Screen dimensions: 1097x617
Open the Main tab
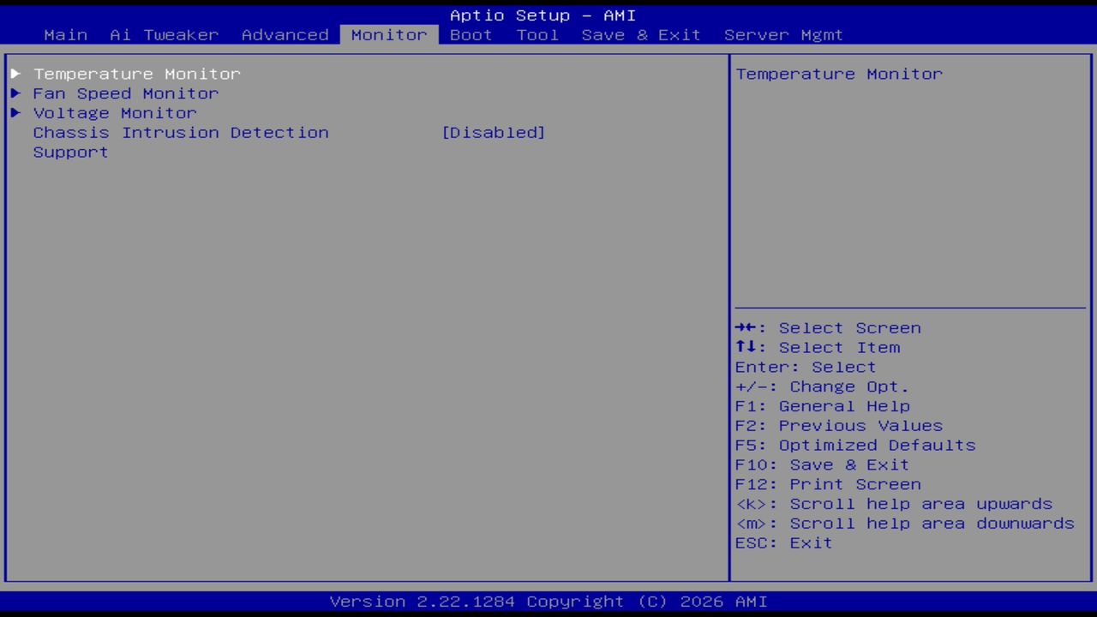(x=66, y=35)
